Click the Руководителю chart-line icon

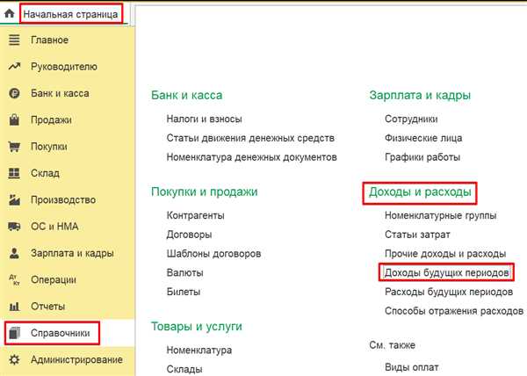point(14,67)
